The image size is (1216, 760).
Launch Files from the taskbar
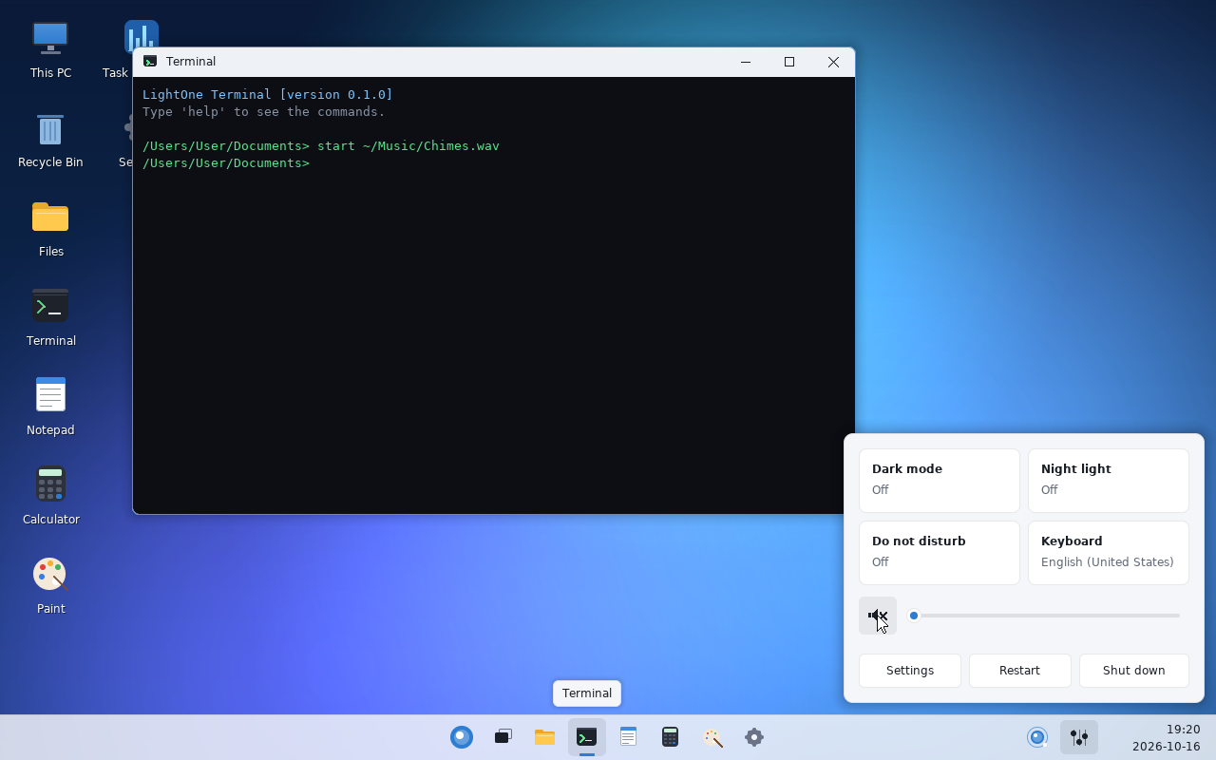(545, 737)
